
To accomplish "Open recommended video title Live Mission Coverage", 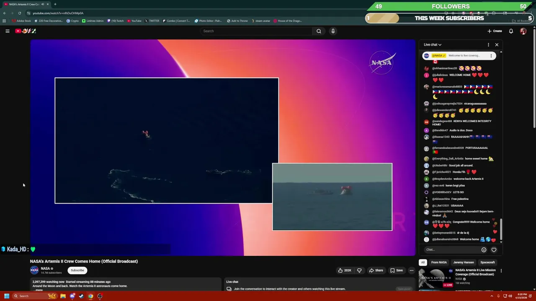I will pos(475,272).
